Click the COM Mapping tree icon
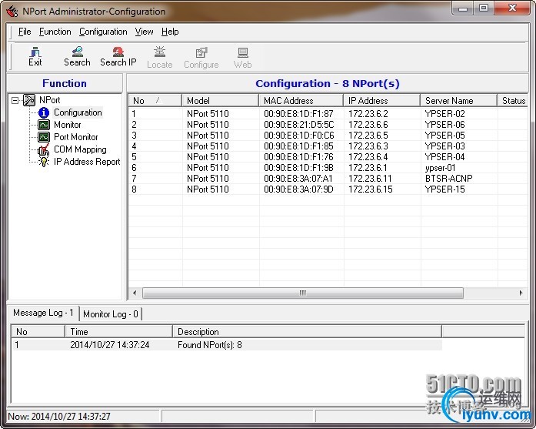 coord(43,149)
